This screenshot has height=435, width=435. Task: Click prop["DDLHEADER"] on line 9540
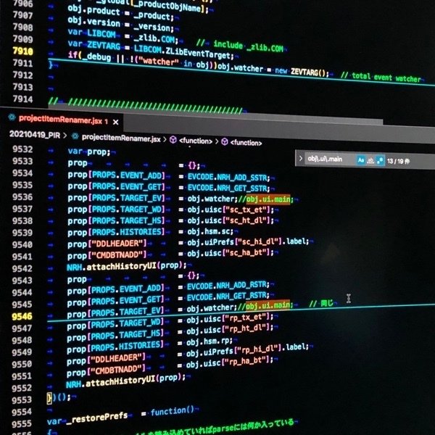[107, 244]
